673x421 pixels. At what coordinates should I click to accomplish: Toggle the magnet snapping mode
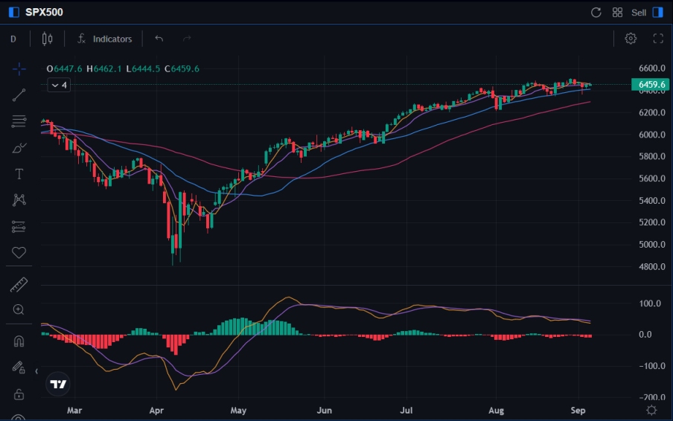pyautogui.click(x=19, y=341)
